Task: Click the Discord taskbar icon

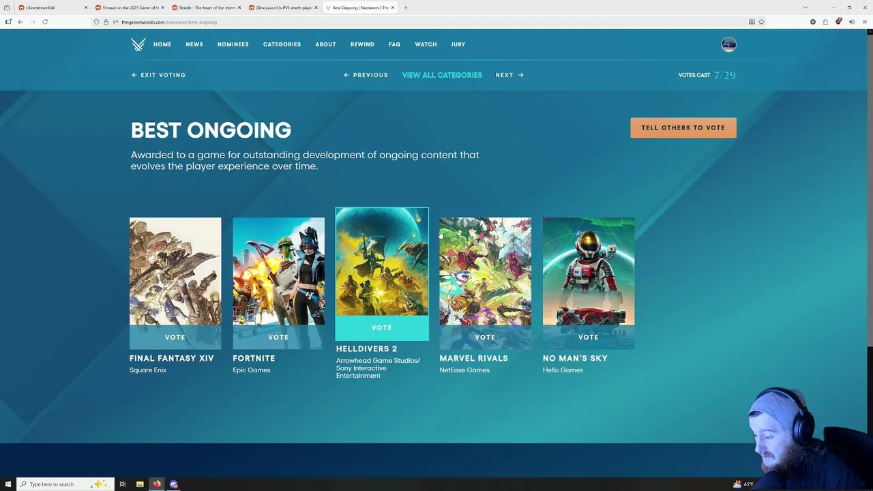Action: point(174,484)
